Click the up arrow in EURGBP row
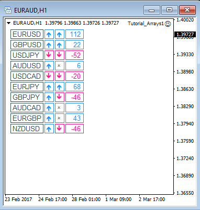Screen dimensions: 200x210 tap(49, 118)
